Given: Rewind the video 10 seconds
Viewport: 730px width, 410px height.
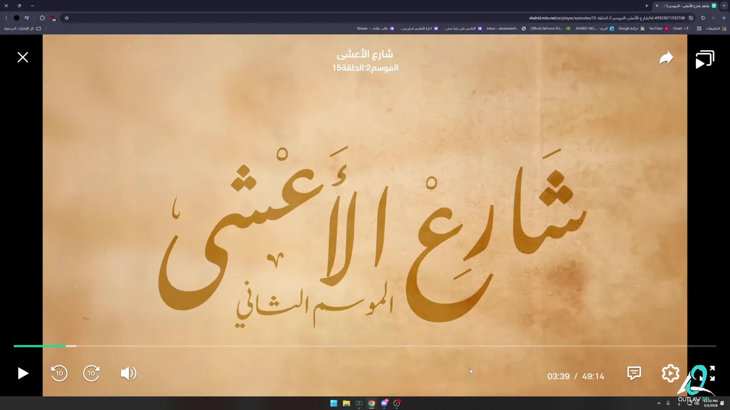Looking at the screenshot, I should tap(59, 374).
